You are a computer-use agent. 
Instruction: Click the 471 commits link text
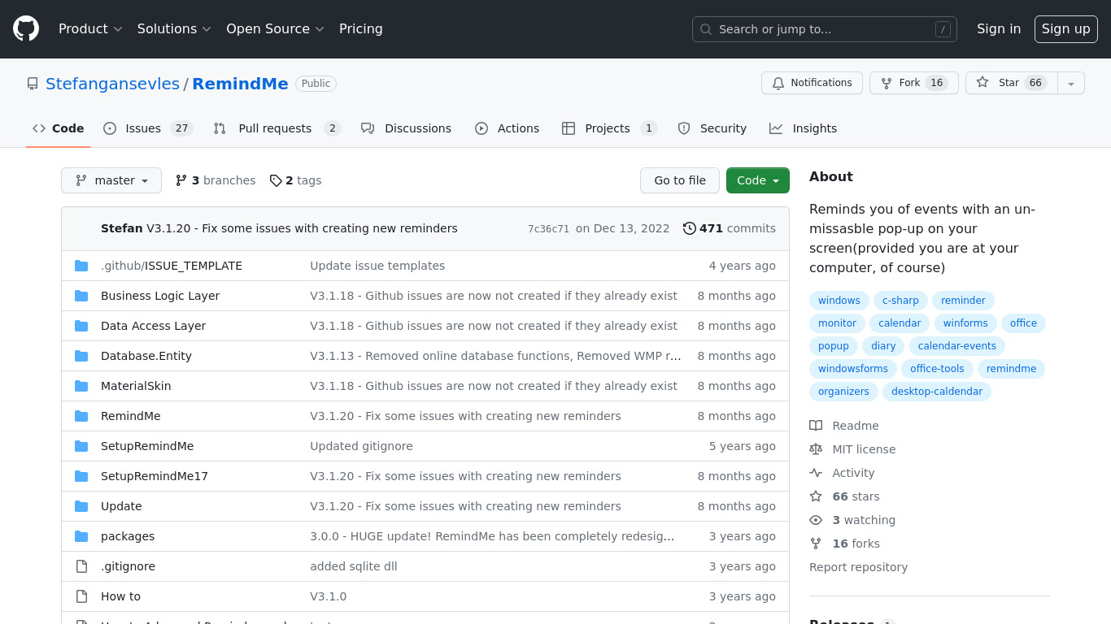click(738, 228)
